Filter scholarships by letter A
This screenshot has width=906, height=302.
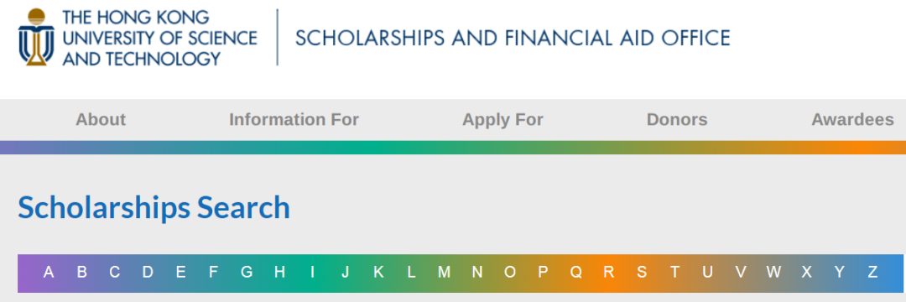[49, 272]
